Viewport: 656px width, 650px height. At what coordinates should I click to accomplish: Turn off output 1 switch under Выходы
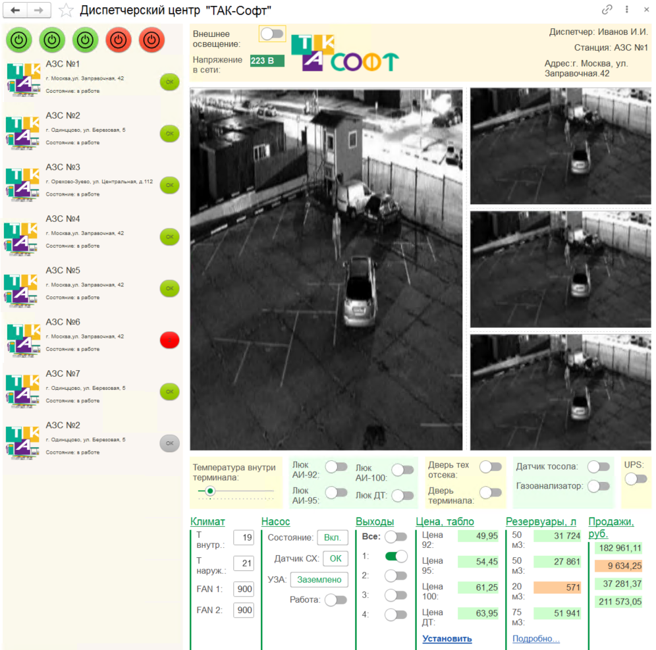[396, 556]
